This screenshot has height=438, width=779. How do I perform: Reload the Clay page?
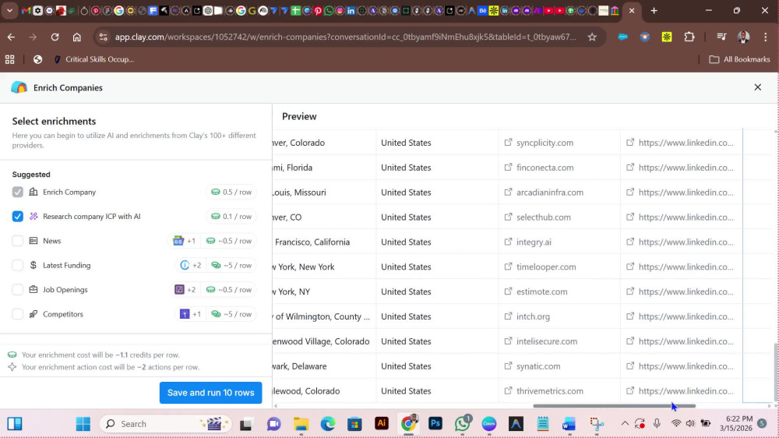coord(55,37)
